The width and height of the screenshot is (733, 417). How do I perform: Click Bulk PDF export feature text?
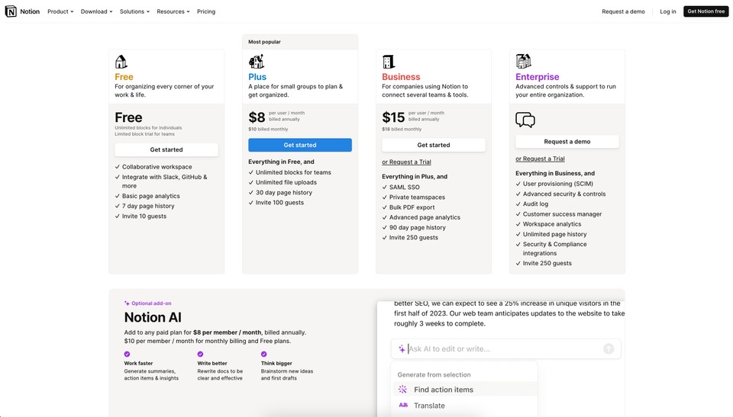click(412, 207)
